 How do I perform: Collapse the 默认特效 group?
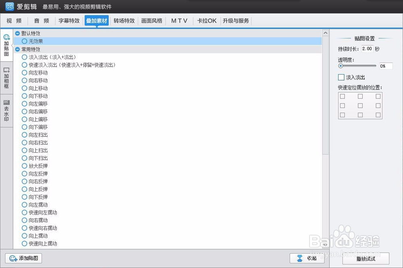click(17, 33)
